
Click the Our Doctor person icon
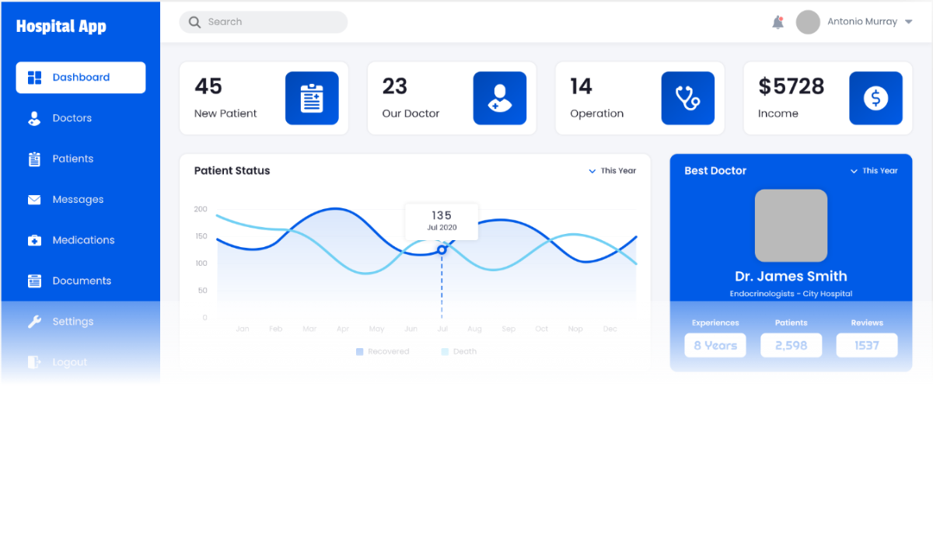tap(499, 99)
